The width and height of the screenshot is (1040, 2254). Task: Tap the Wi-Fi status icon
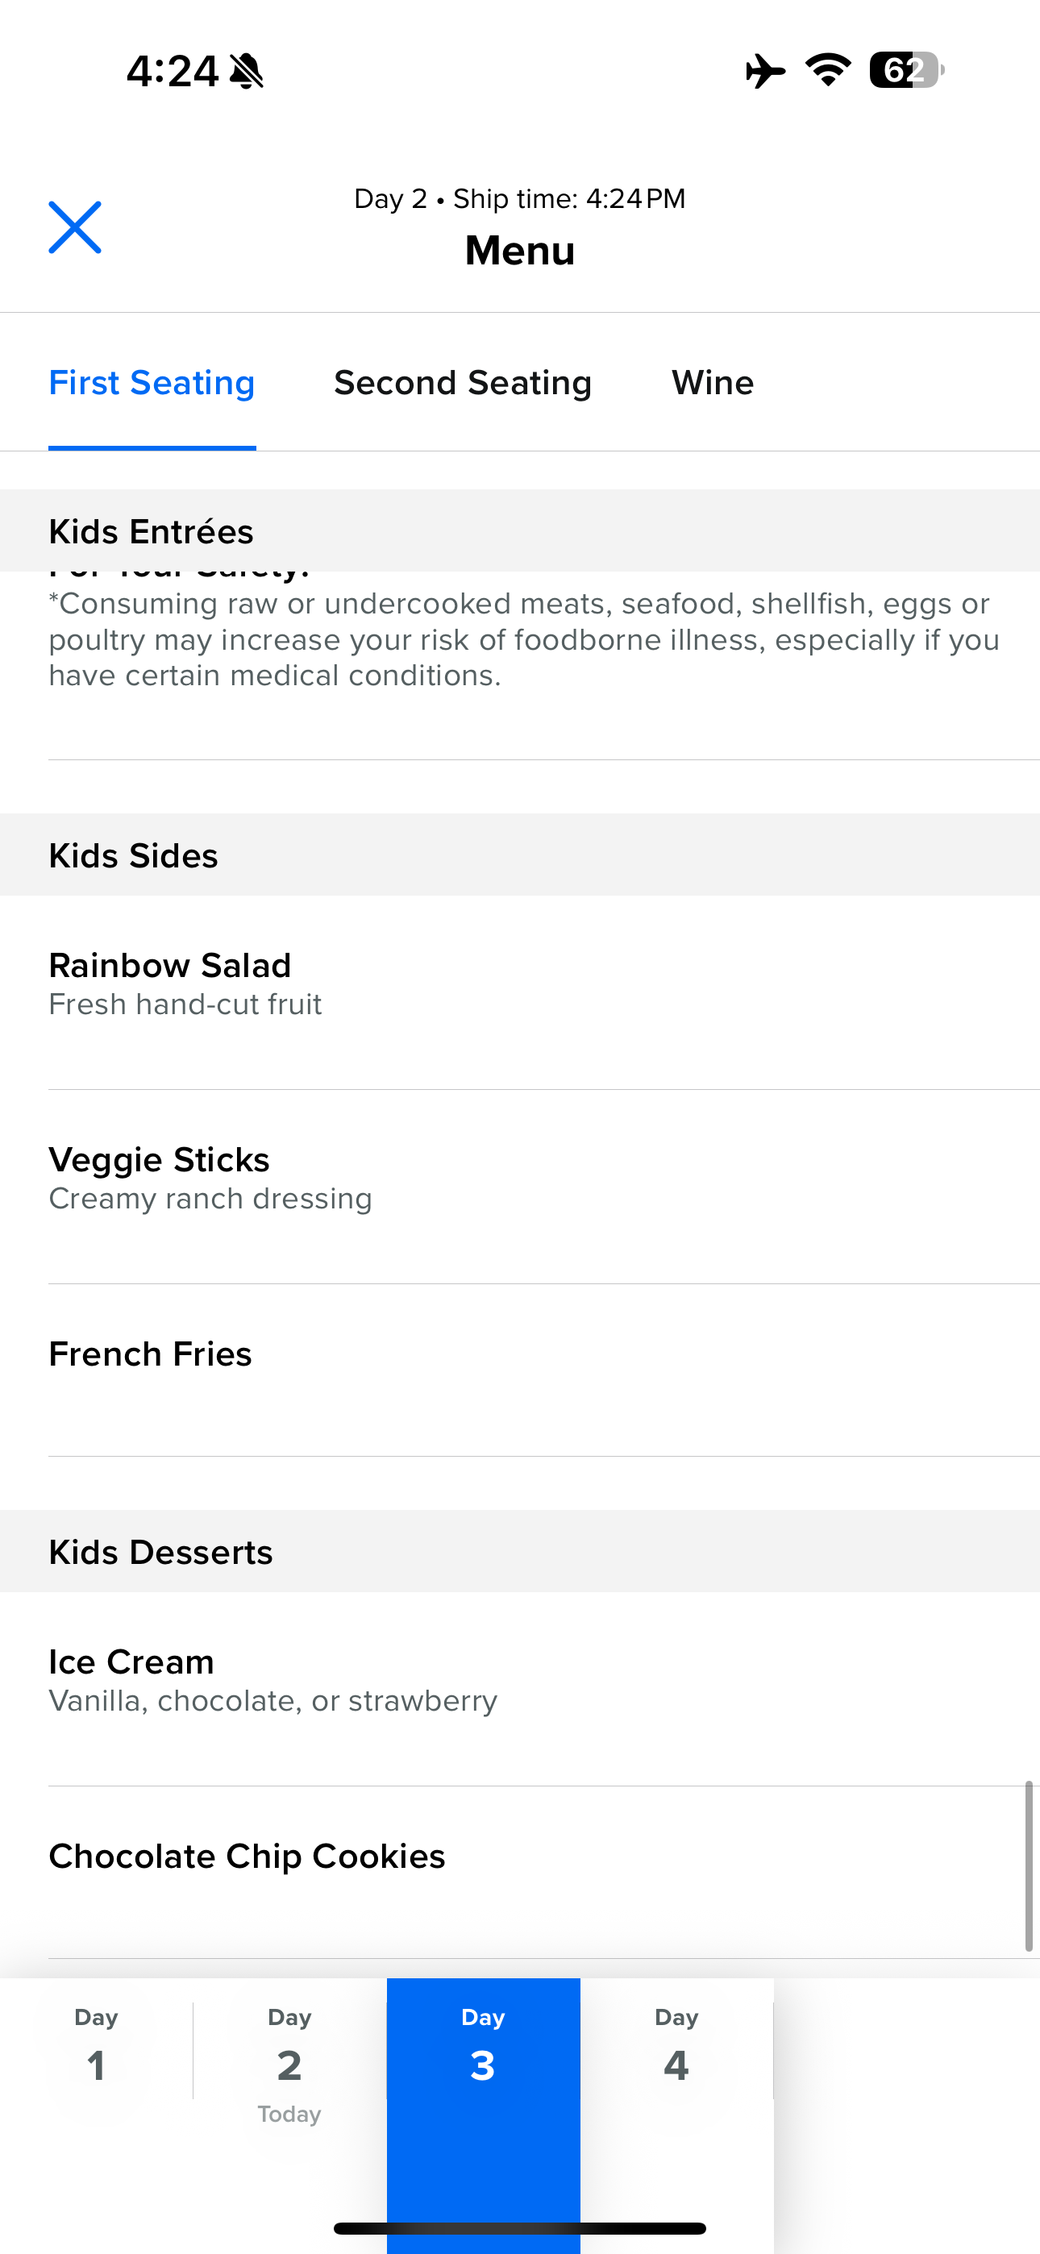coord(828,70)
